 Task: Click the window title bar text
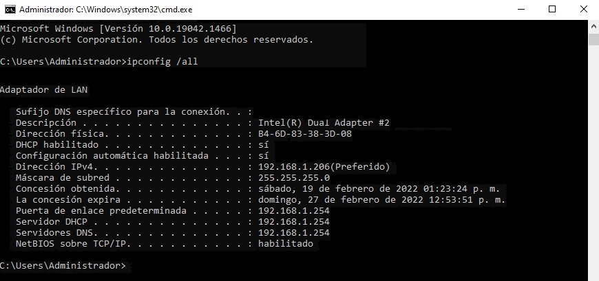click(106, 10)
